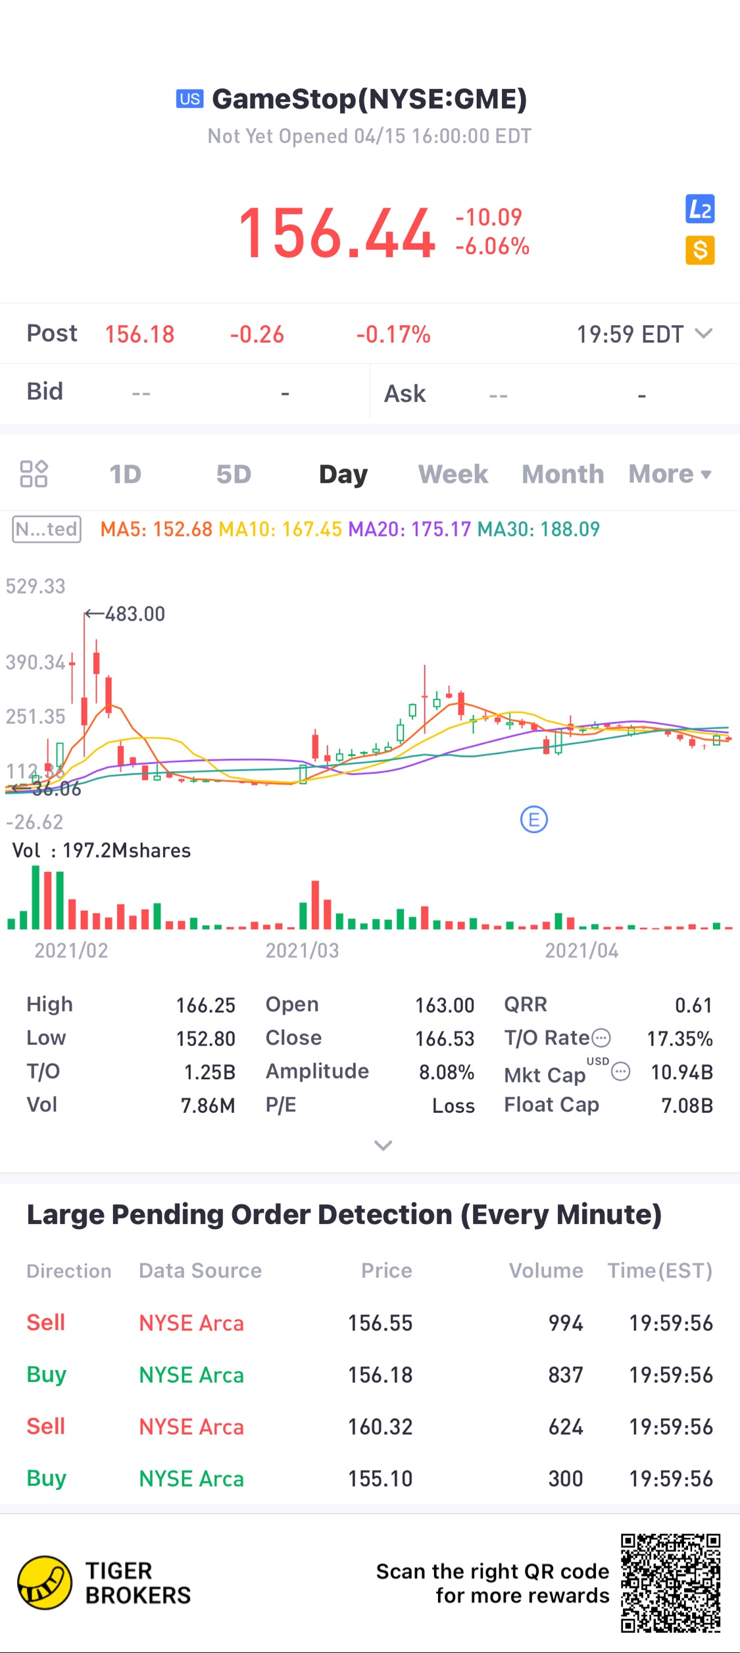The image size is (740, 1653).
Task: Expand more stock details chevron
Action: [x=383, y=1145]
